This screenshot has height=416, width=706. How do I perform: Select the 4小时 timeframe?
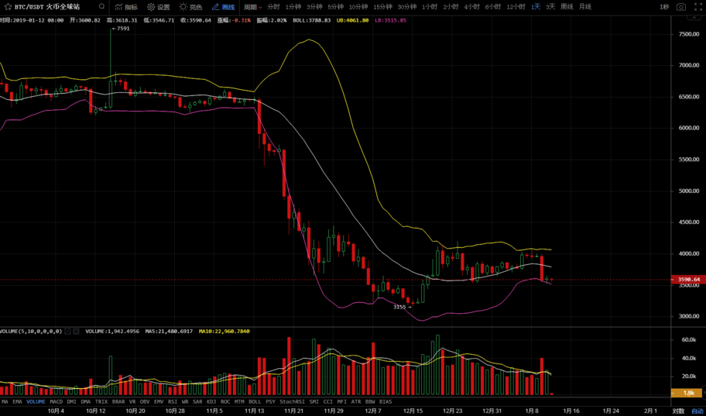coord(471,7)
